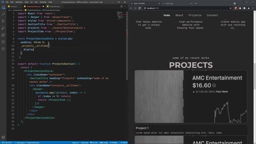Open the Manage gear icon in VS Code
Image resolution: width=256 pixels, height=144 pixels.
[3, 137]
